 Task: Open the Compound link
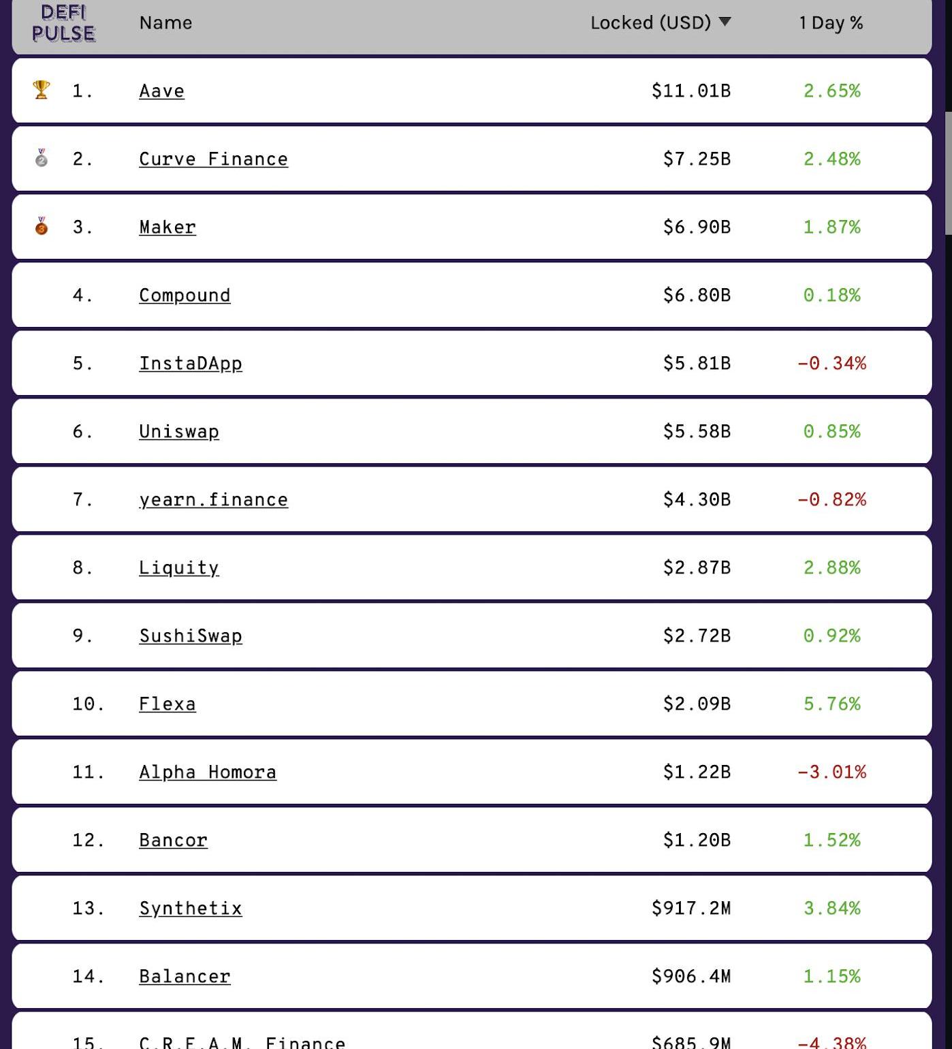pyautogui.click(x=185, y=296)
